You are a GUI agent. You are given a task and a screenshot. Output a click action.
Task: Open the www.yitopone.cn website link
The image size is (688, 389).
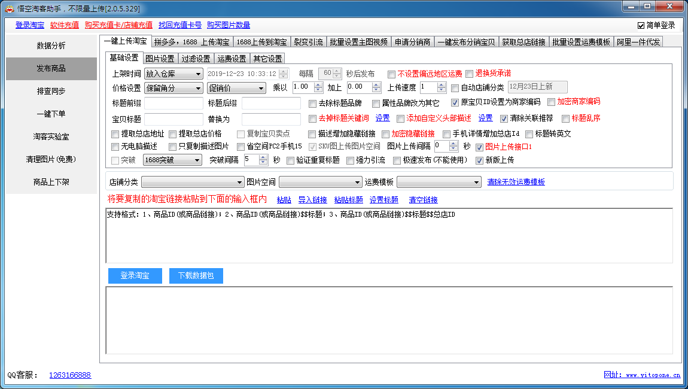point(642,375)
